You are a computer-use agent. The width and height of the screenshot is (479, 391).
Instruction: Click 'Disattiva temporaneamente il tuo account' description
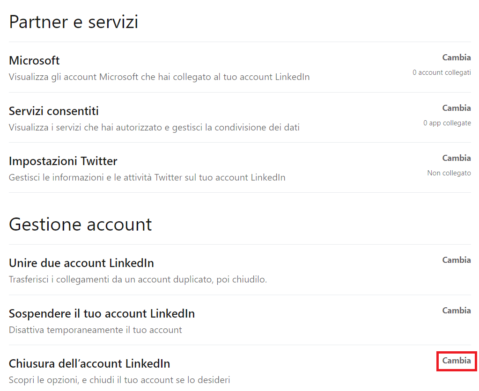pyautogui.click(x=95, y=330)
